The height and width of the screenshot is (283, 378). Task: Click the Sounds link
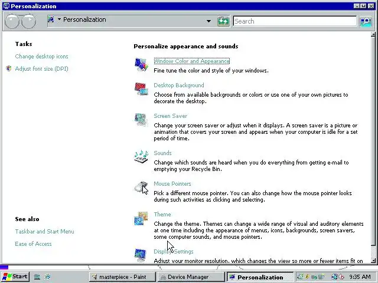[163, 153]
